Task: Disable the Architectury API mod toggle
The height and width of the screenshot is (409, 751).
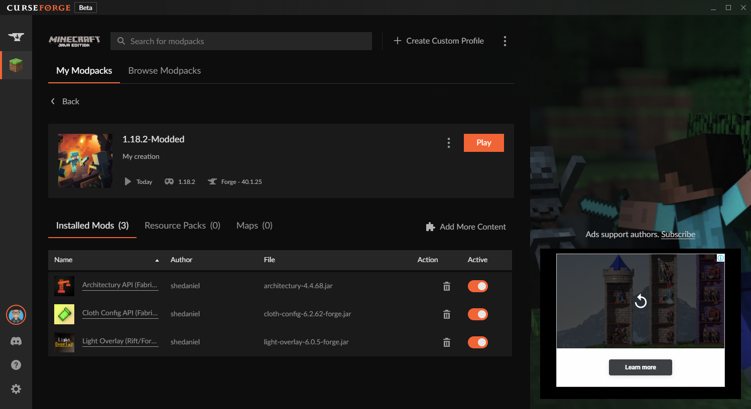Action: pyautogui.click(x=477, y=286)
